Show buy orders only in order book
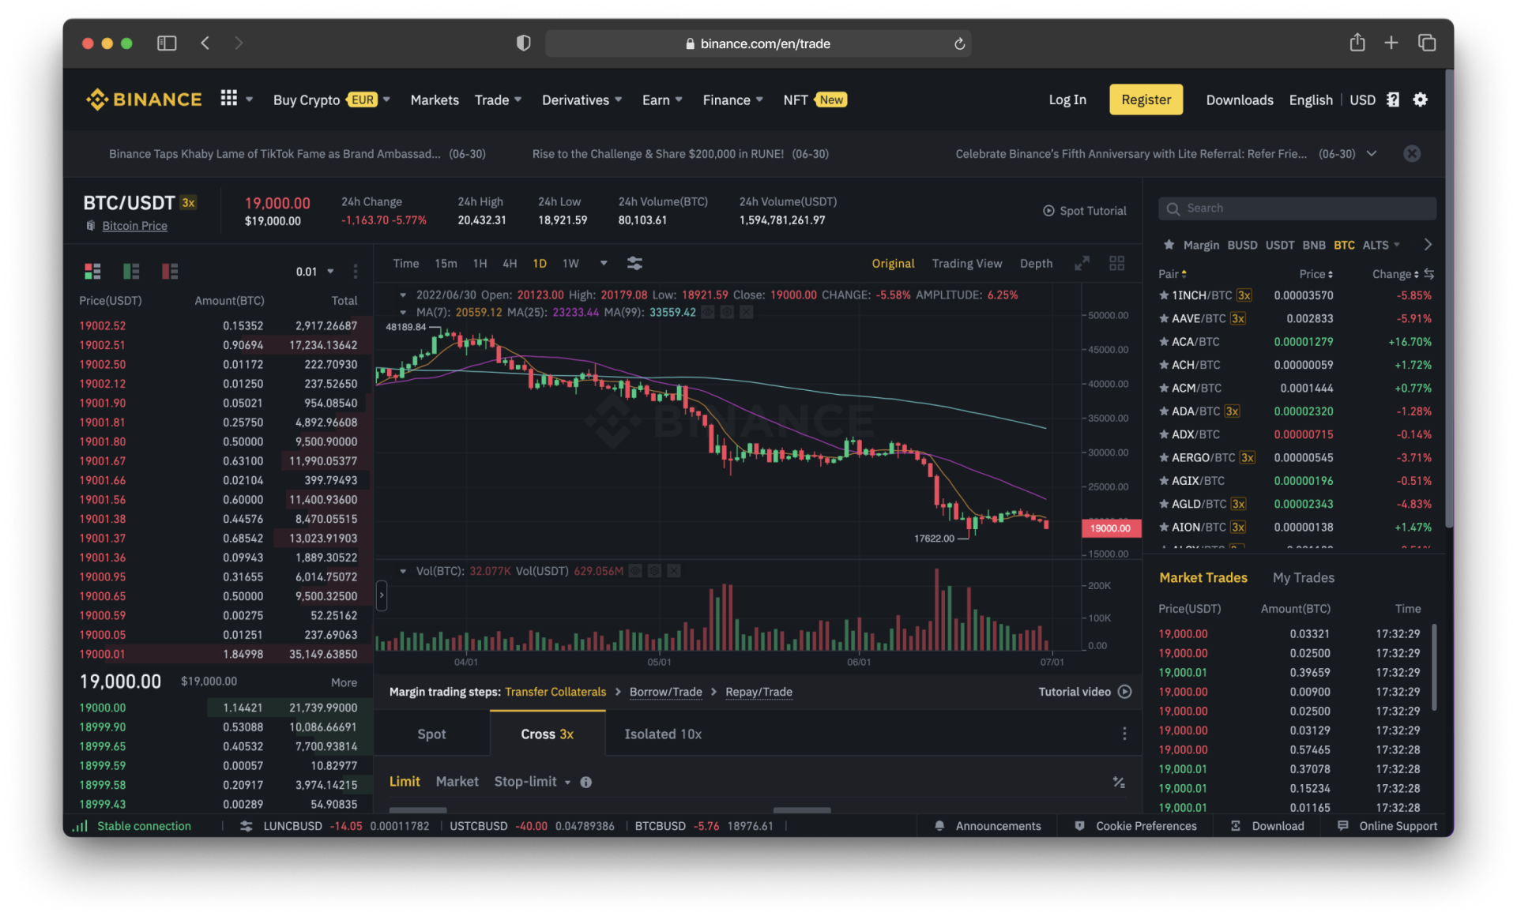1517x920 pixels. 131,272
